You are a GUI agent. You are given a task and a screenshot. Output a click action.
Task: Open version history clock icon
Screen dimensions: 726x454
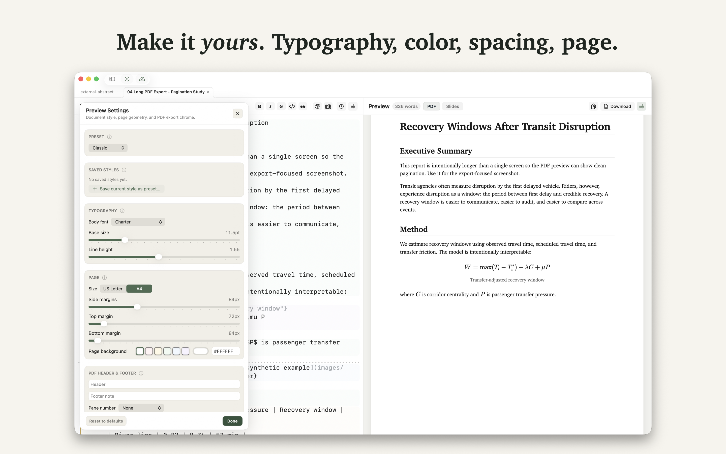tap(341, 106)
